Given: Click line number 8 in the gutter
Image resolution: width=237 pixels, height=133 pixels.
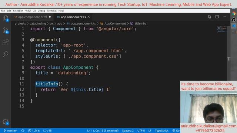Looking at the screenshot, I should click(23, 67).
